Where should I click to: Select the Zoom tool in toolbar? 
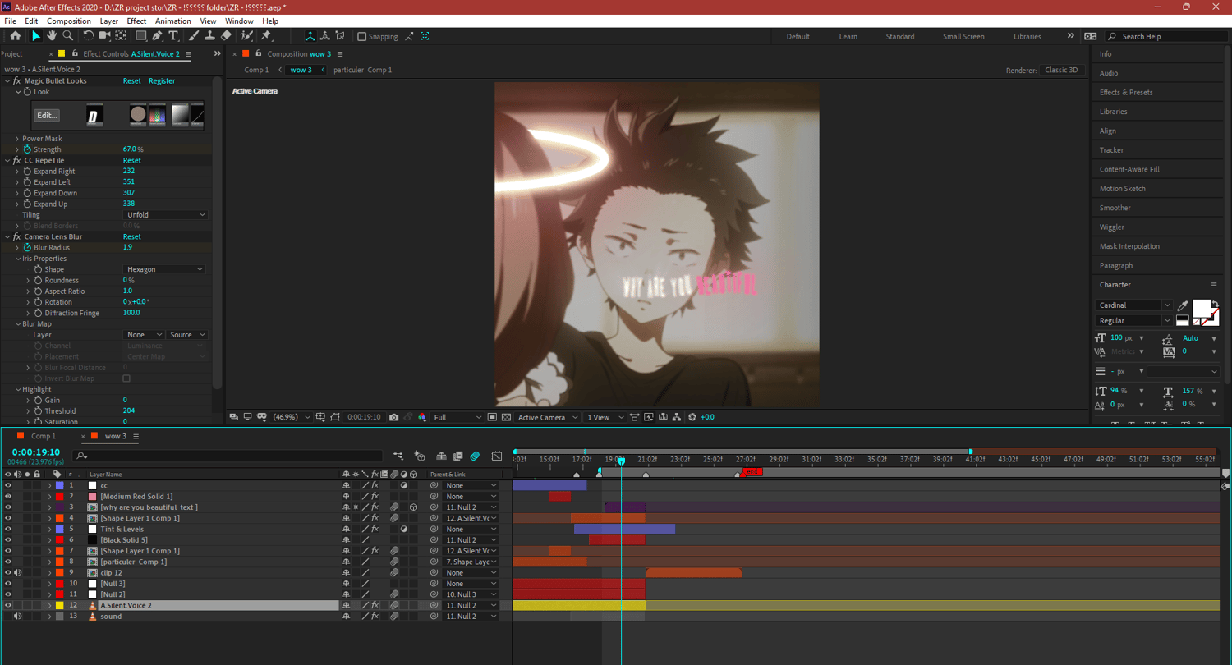point(68,36)
